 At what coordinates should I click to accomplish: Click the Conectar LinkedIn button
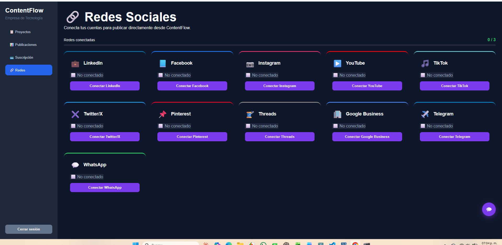pos(105,86)
